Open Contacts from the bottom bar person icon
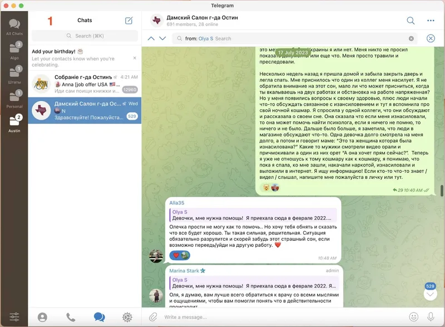The width and height of the screenshot is (445, 327). [x=43, y=318]
